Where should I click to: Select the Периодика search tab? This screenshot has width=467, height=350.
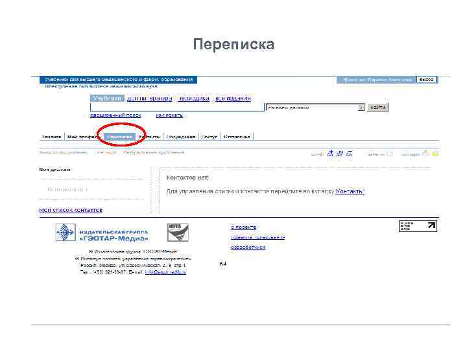coord(193,99)
